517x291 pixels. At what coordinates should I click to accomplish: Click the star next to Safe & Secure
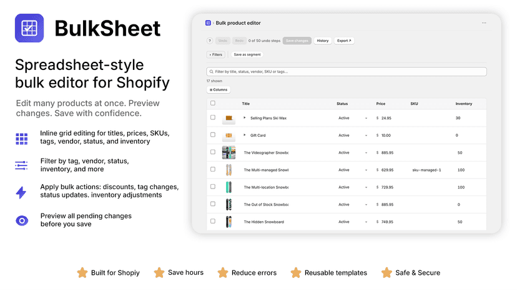tap(387, 272)
